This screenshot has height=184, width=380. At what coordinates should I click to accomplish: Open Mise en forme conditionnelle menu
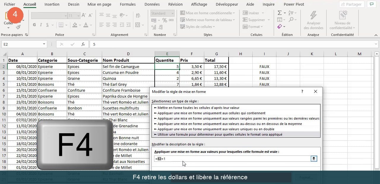[x=208, y=13]
